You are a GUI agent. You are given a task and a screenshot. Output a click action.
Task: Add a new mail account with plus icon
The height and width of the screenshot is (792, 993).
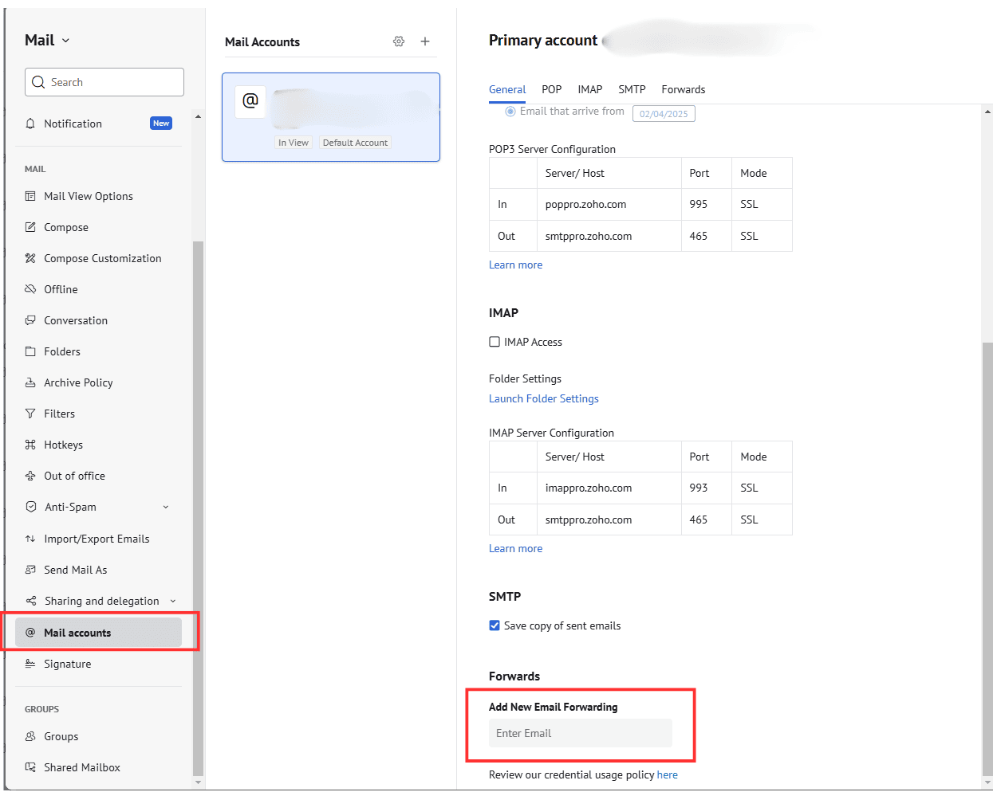pyautogui.click(x=425, y=41)
